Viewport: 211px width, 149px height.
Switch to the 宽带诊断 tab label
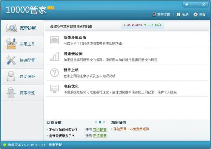click(x=28, y=28)
